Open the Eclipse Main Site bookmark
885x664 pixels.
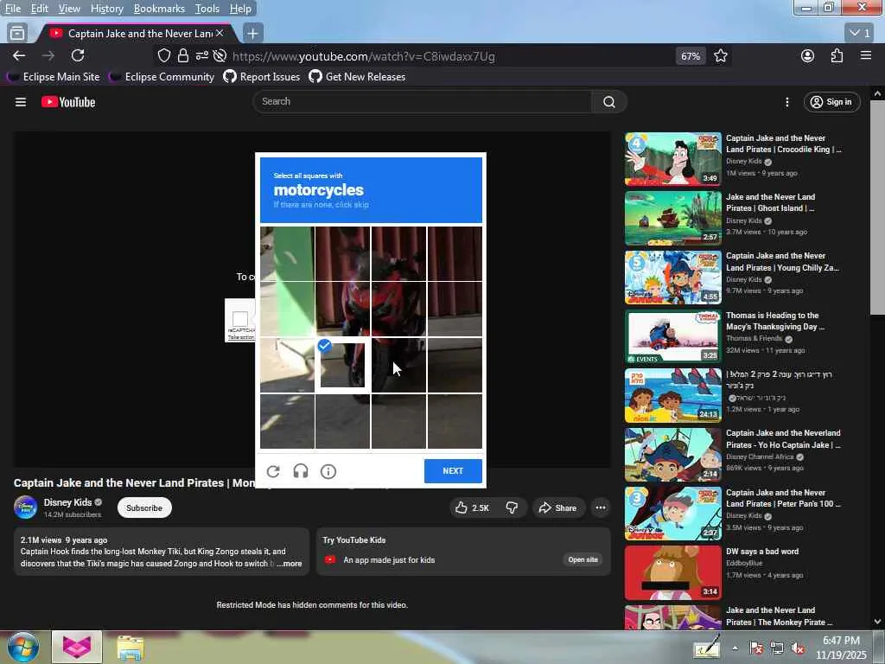click(54, 77)
